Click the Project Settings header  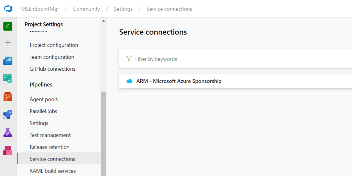point(44,24)
